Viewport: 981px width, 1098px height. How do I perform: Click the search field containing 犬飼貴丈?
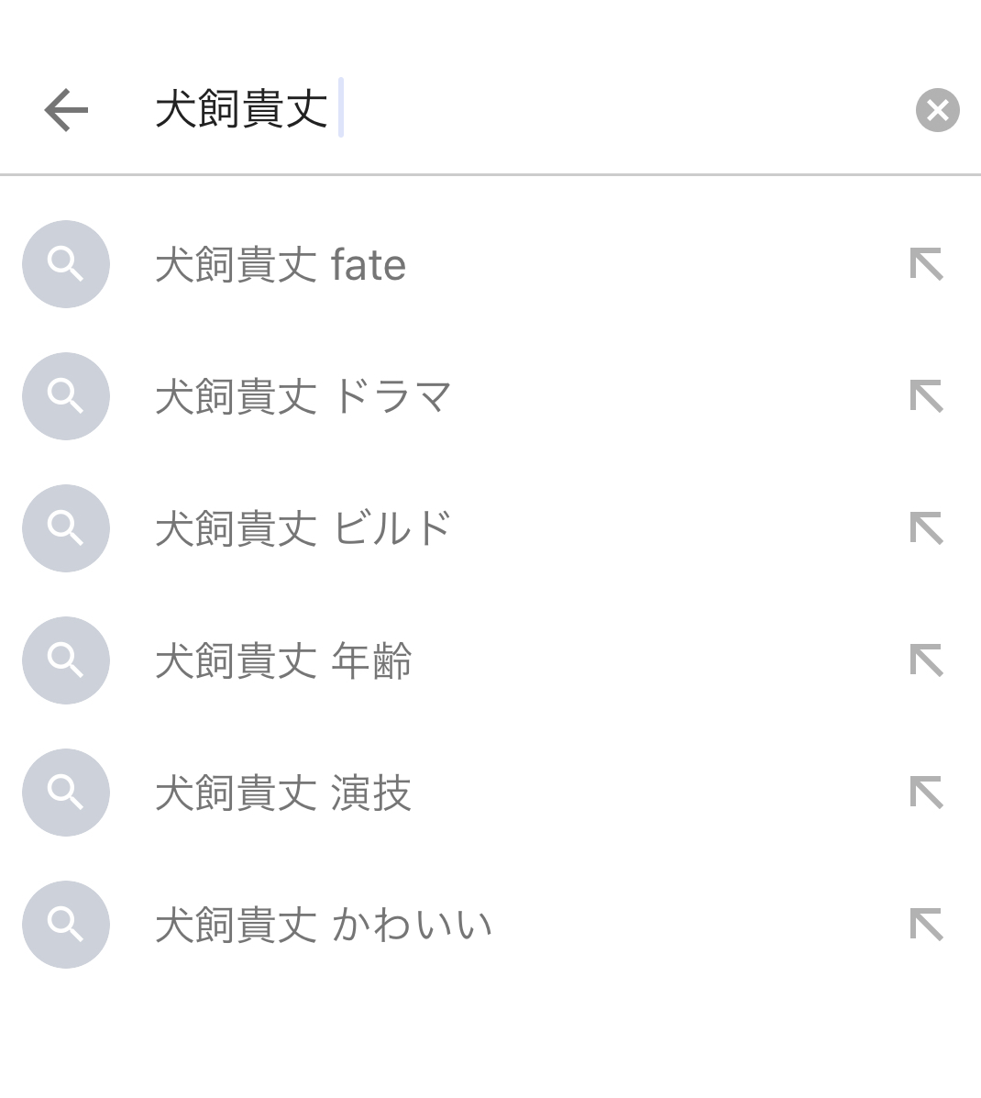(x=513, y=110)
